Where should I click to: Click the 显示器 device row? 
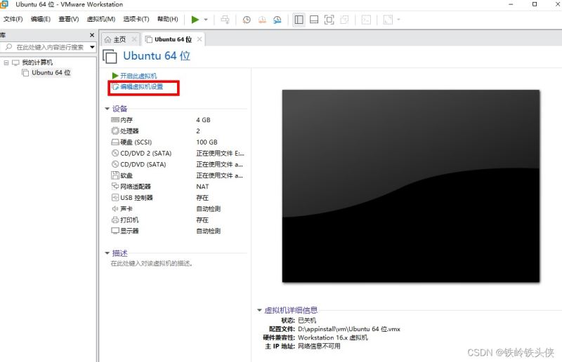(178, 231)
